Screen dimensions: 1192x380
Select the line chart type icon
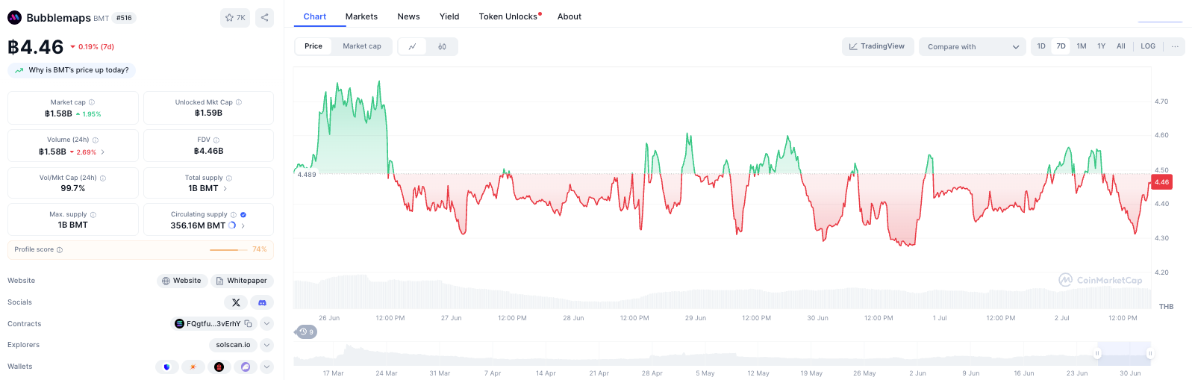coord(412,46)
